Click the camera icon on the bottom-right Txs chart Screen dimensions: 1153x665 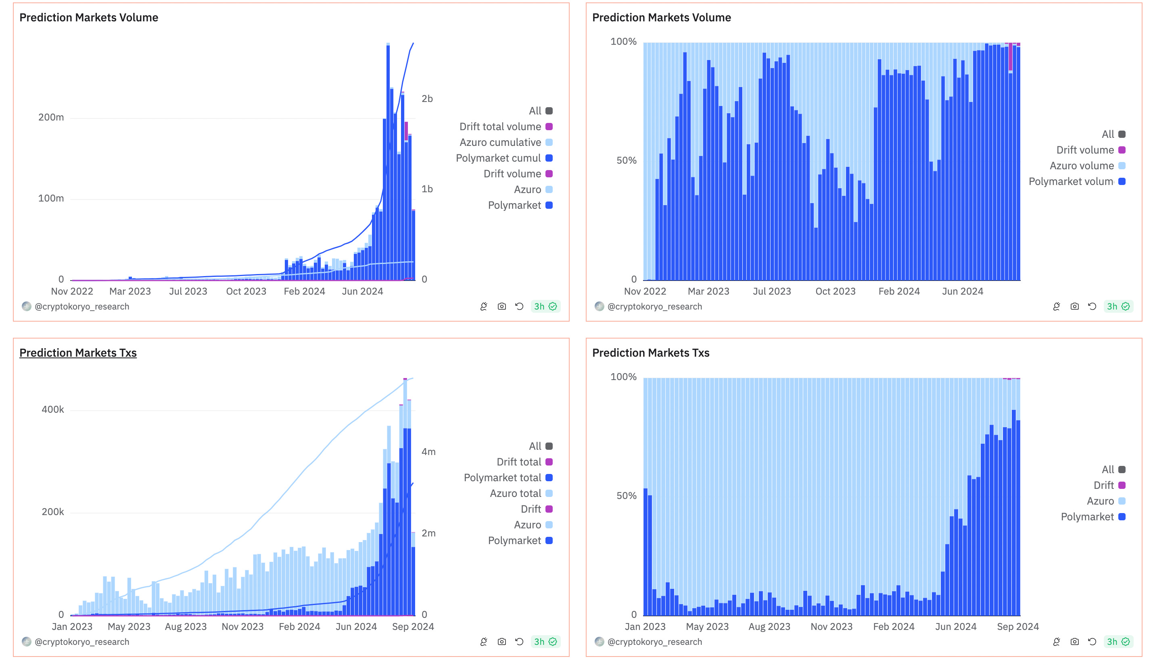[x=1074, y=642]
